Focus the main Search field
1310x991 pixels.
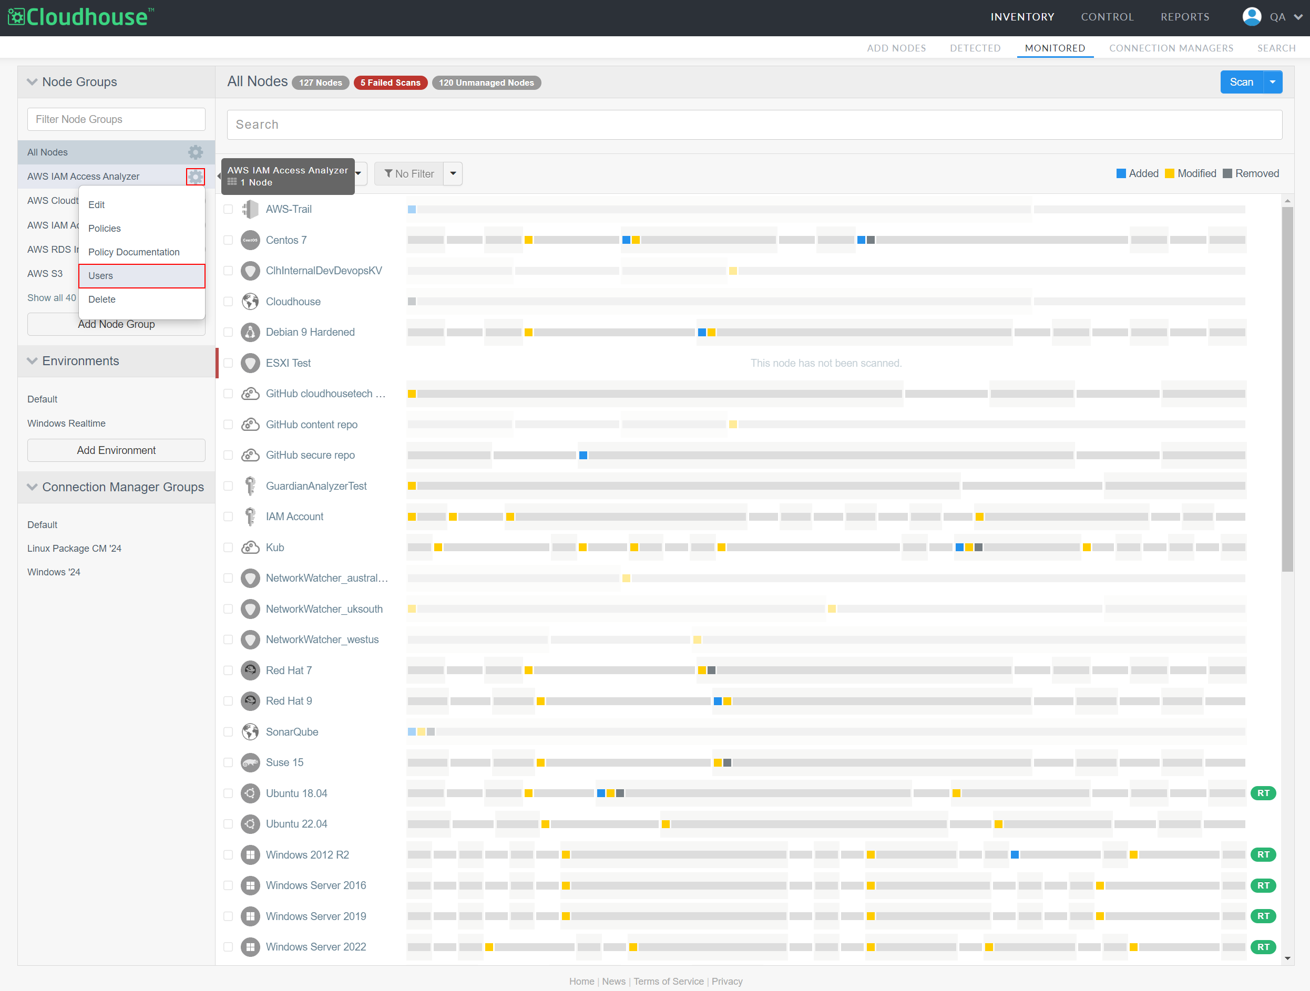click(754, 125)
